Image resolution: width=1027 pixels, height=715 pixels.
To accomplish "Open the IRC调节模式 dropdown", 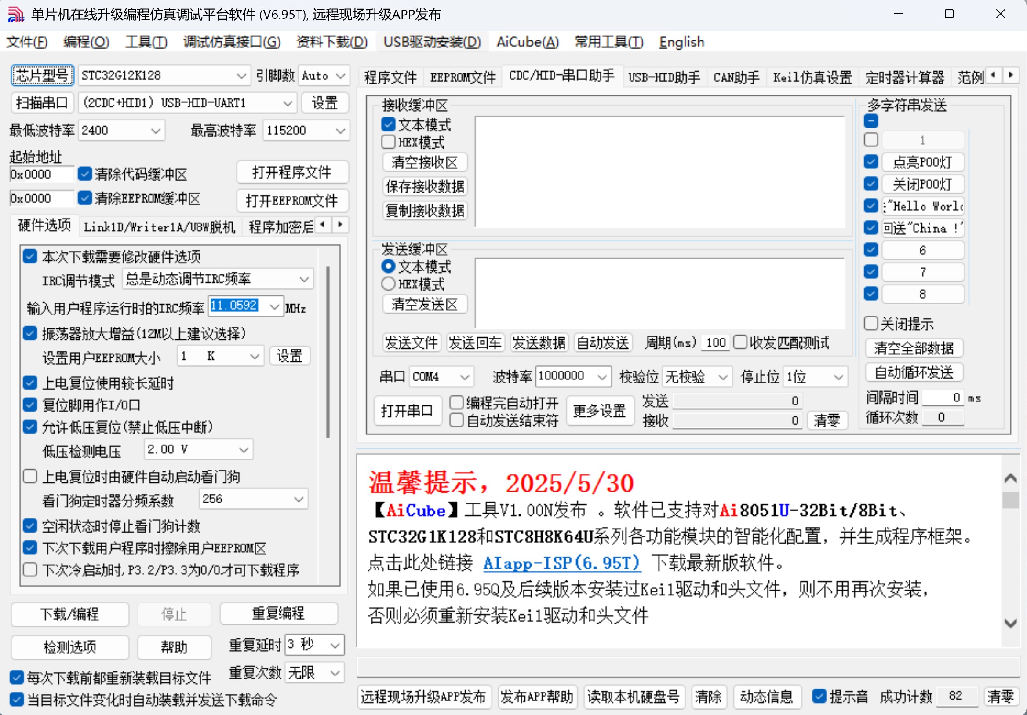I will pos(304,279).
